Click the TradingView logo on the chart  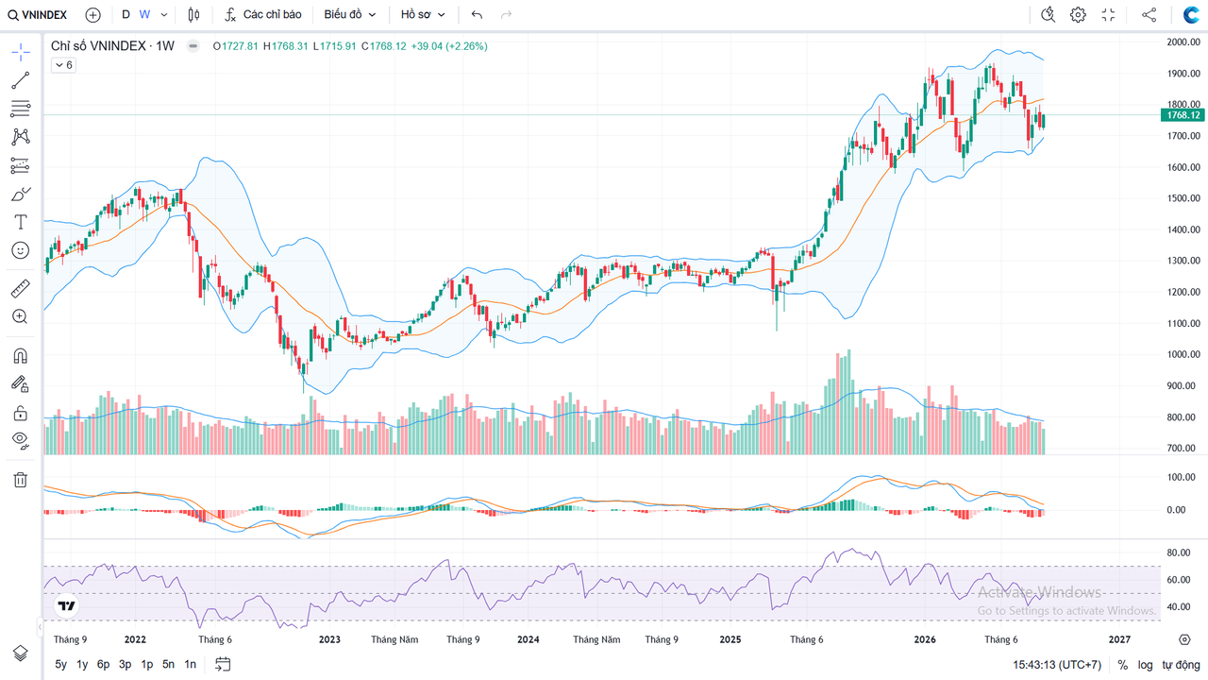[x=66, y=606]
